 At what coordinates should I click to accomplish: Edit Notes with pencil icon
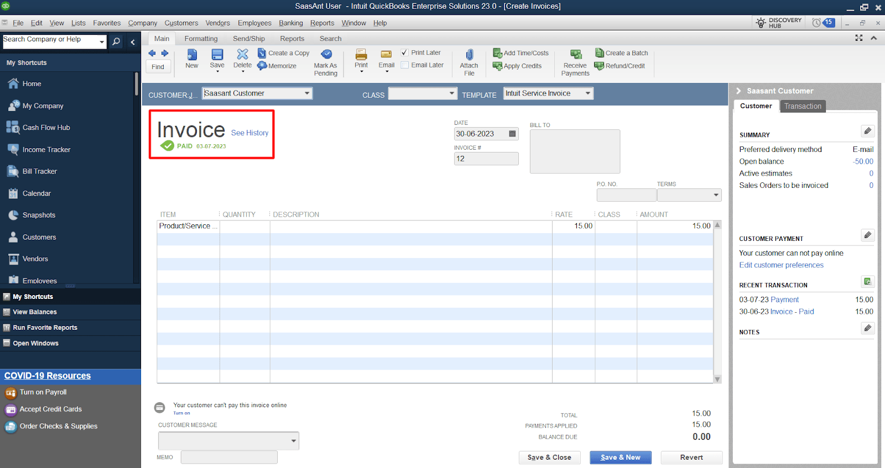pyautogui.click(x=868, y=328)
